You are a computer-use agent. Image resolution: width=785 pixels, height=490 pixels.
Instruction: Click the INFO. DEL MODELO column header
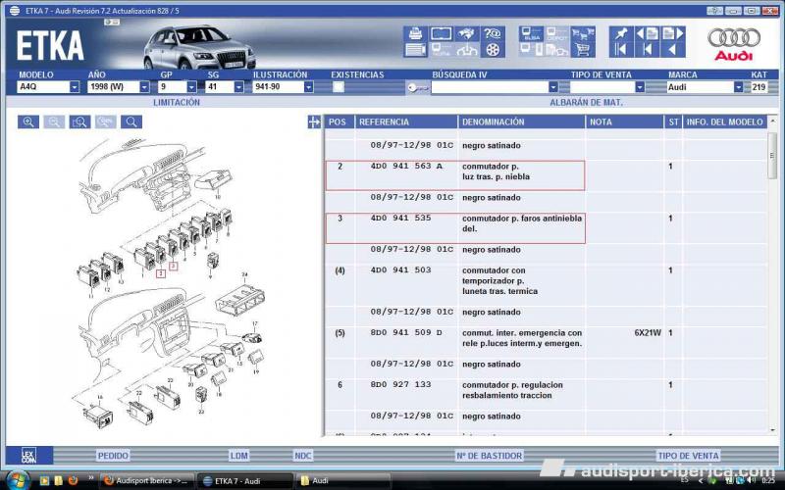pyautogui.click(x=724, y=122)
